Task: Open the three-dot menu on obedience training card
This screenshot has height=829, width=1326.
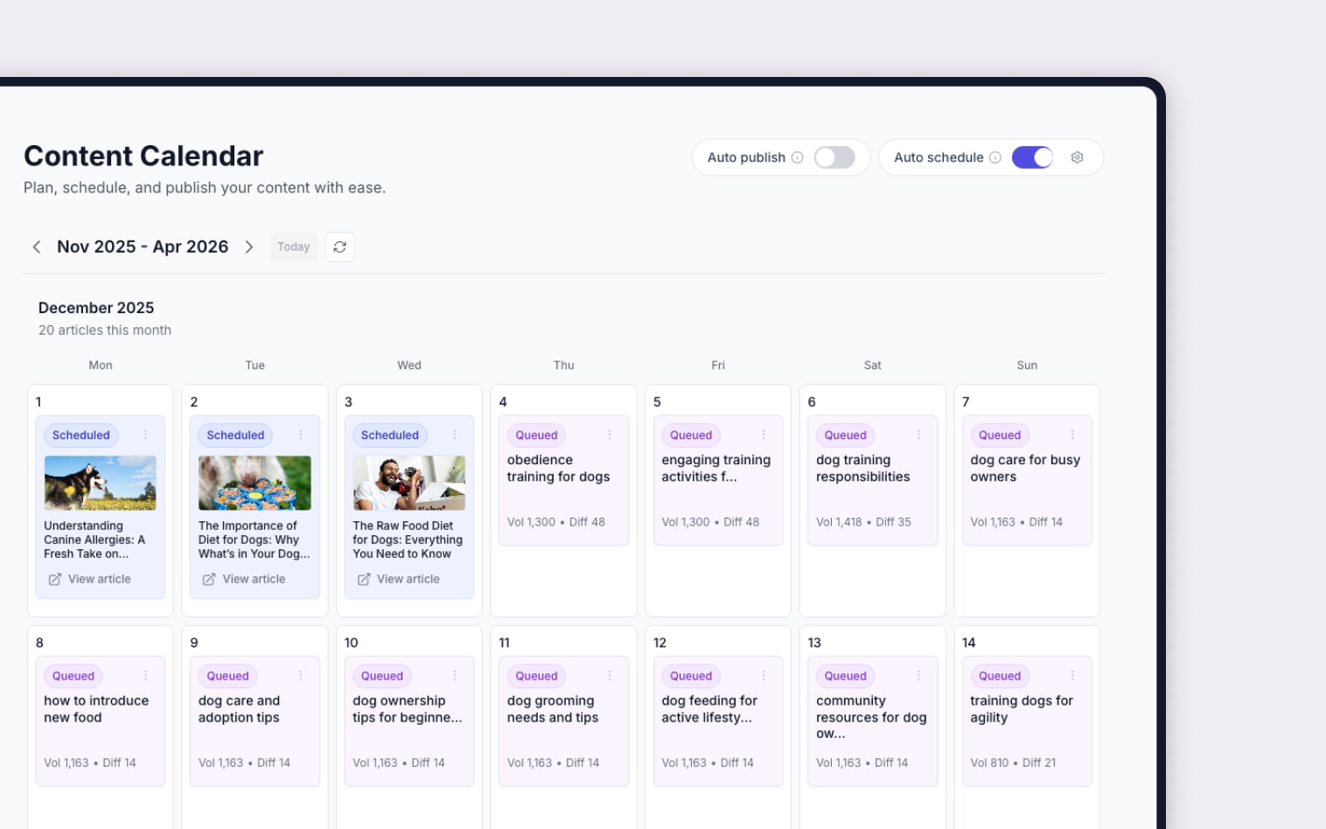Action: [x=609, y=435]
